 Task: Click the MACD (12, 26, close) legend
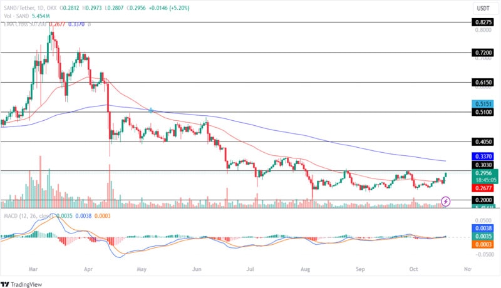point(28,216)
